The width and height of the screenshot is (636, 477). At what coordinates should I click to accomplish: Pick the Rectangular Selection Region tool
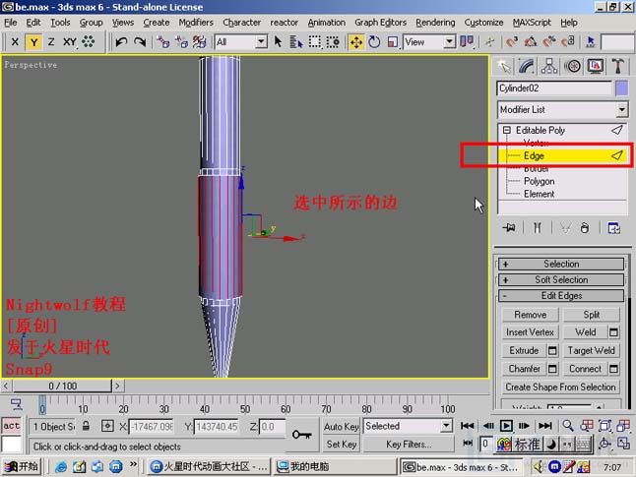315,41
